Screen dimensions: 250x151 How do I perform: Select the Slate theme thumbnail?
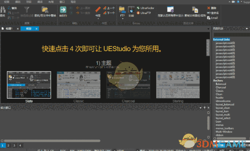coord(29,85)
